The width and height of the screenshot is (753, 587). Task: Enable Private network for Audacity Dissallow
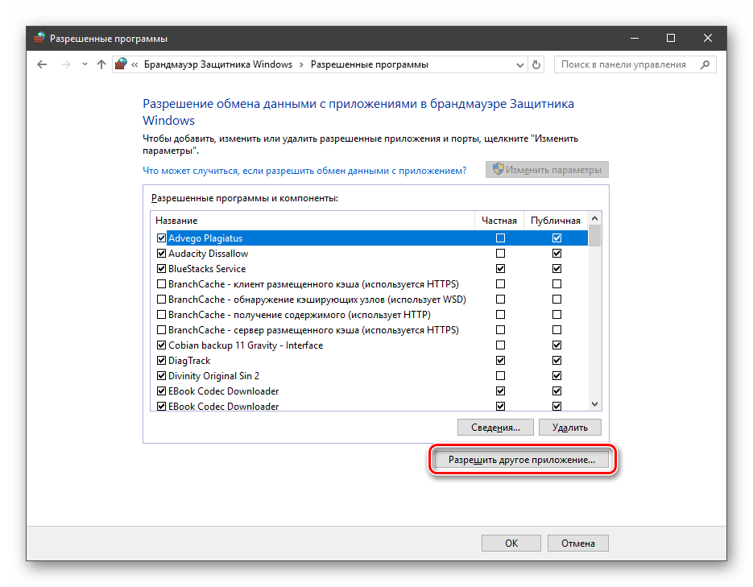[501, 254]
